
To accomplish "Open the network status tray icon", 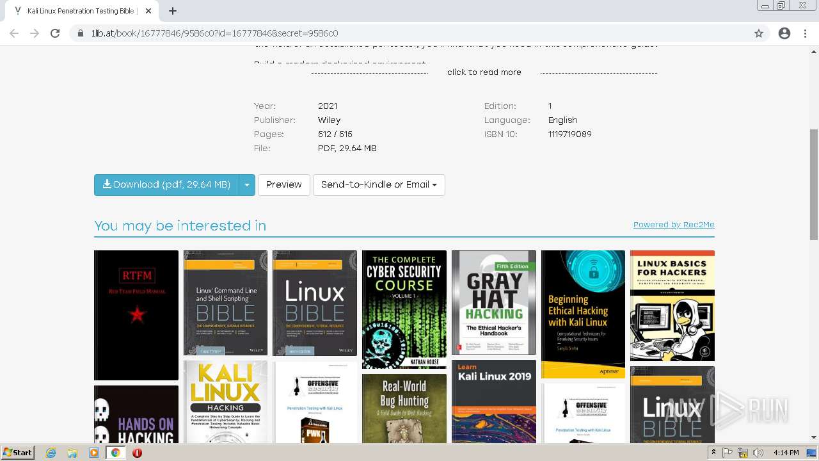I will pyautogui.click(x=743, y=453).
